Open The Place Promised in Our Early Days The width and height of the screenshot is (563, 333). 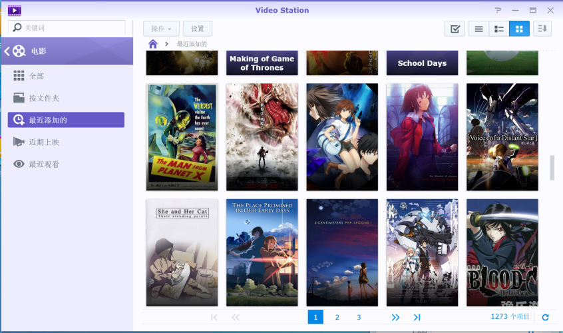click(x=262, y=252)
